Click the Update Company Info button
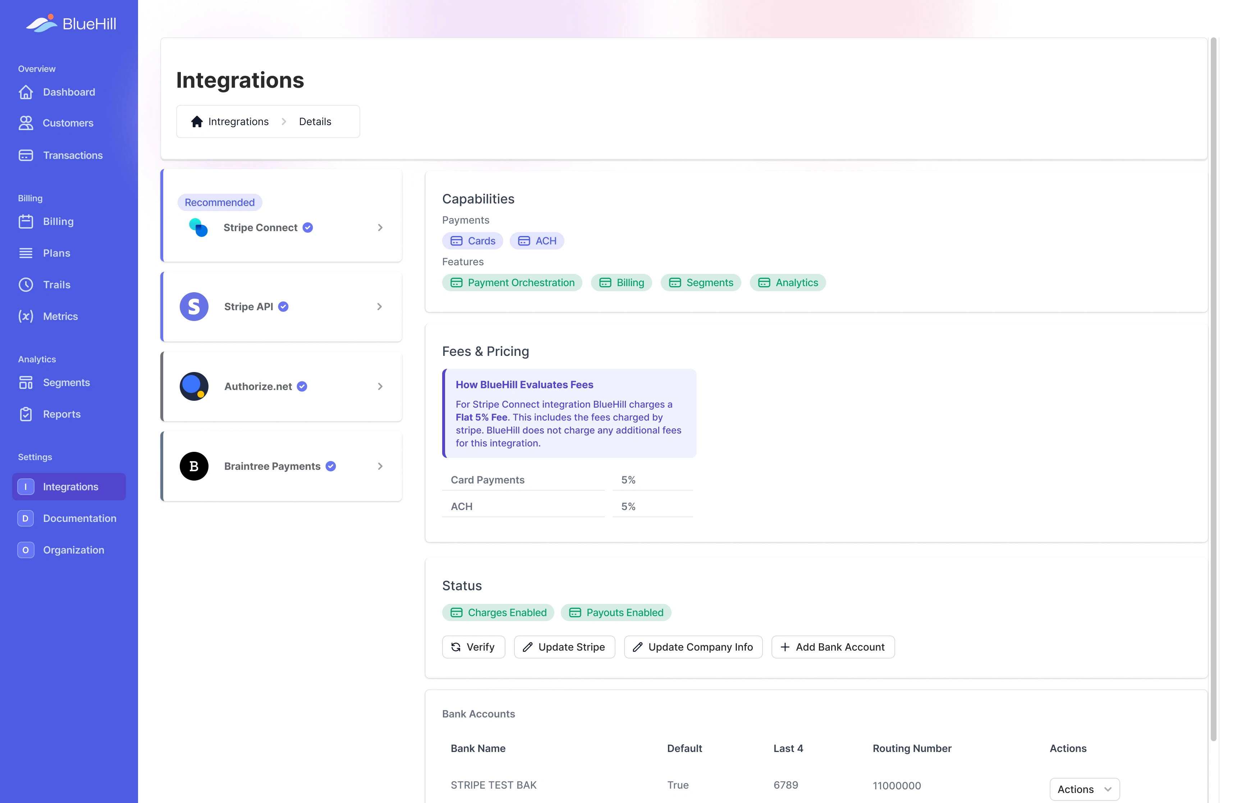Viewport: 1246px width, 803px height. coord(693,647)
